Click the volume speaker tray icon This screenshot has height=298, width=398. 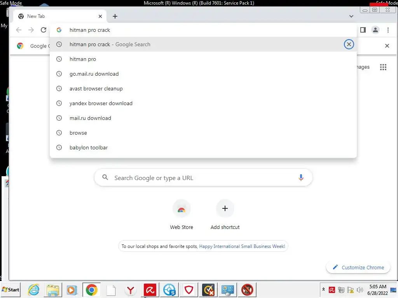tap(360, 289)
